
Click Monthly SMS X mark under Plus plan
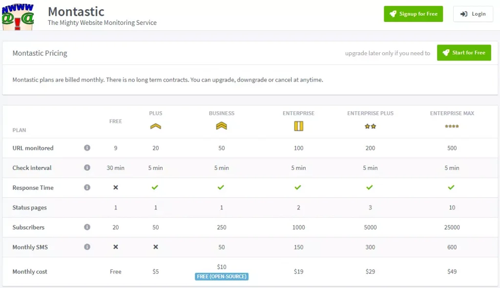[x=156, y=247]
